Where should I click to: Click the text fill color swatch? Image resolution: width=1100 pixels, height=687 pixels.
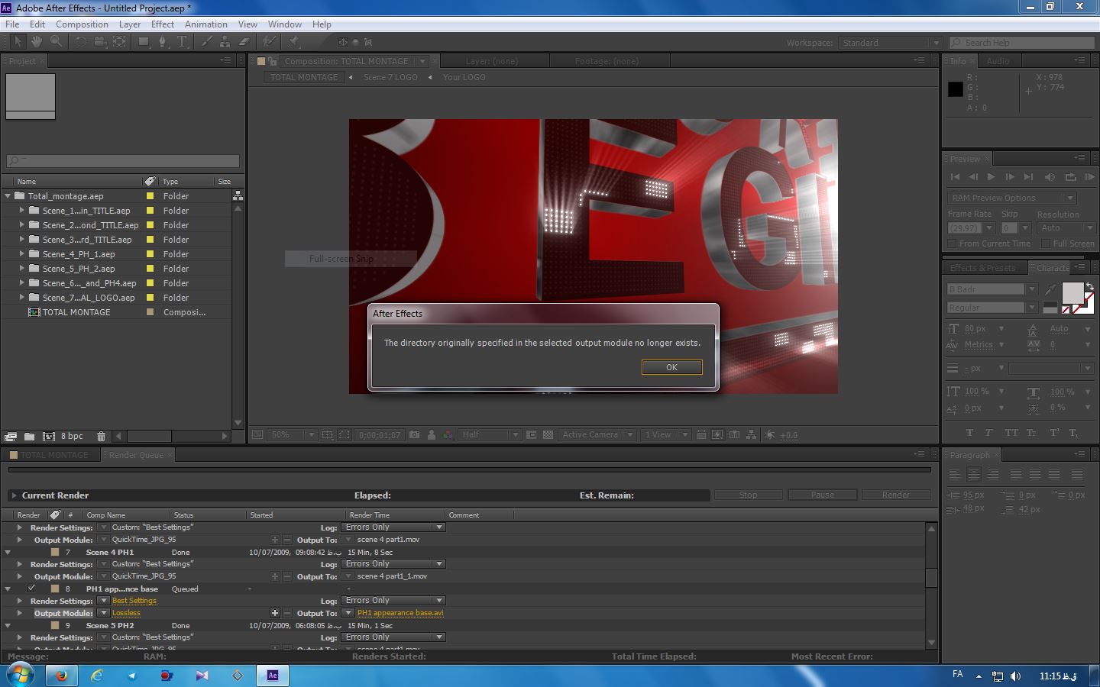(x=1072, y=292)
